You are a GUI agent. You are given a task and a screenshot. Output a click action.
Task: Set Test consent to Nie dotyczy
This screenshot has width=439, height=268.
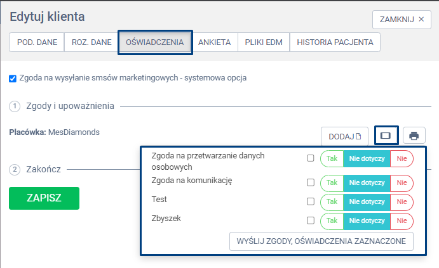click(x=367, y=201)
